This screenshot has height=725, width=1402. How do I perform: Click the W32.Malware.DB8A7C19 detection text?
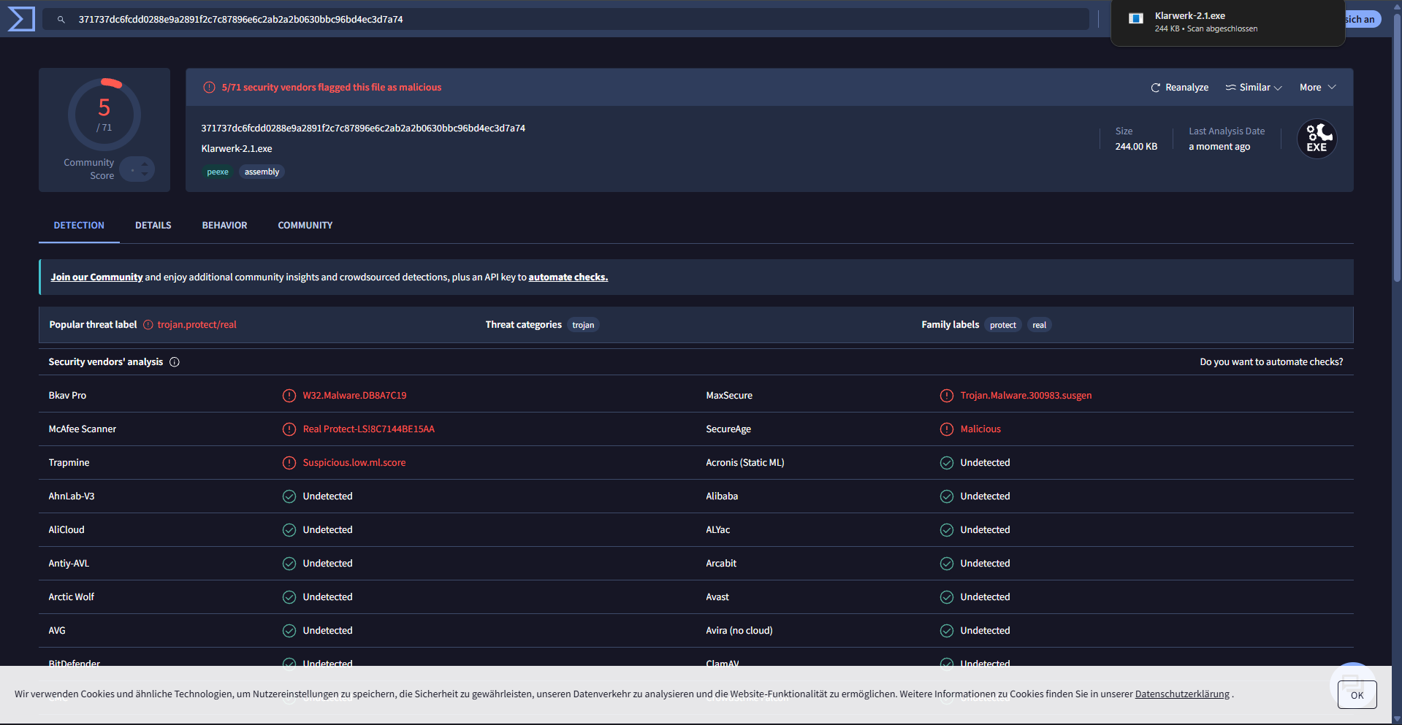[354, 396]
